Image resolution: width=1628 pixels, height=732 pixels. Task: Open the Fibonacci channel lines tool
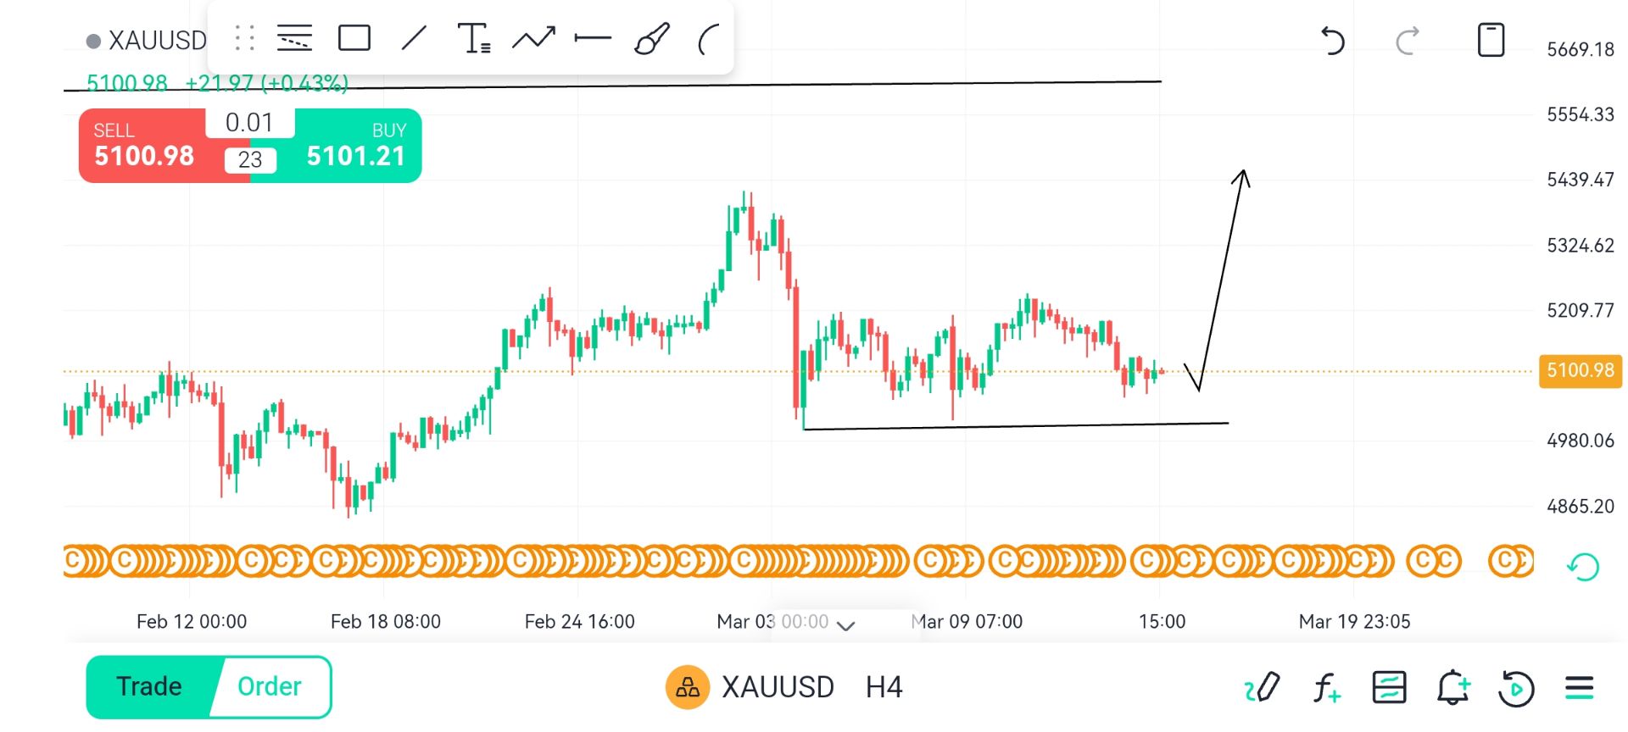(294, 39)
